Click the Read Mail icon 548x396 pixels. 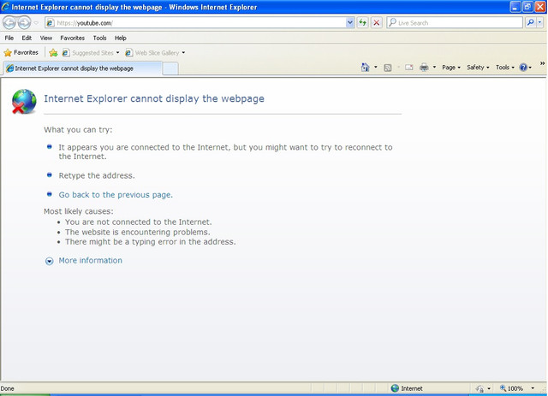click(x=409, y=68)
